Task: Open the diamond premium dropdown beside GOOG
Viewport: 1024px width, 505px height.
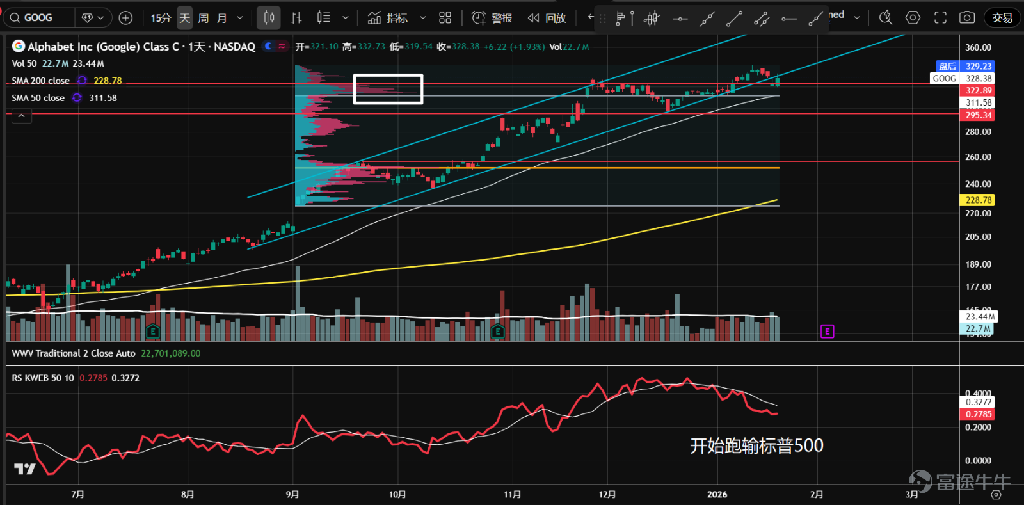Action: tap(93, 18)
